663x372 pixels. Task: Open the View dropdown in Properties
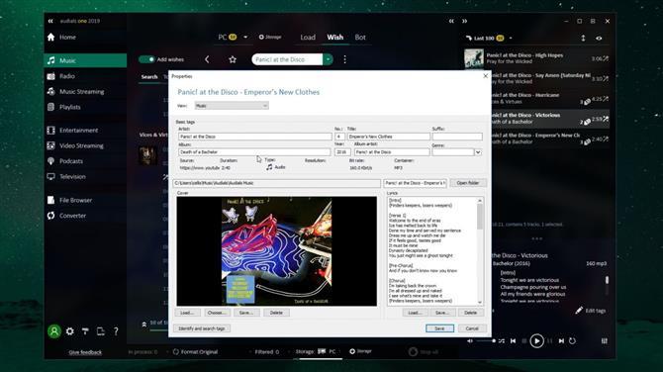(x=232, y=106)
